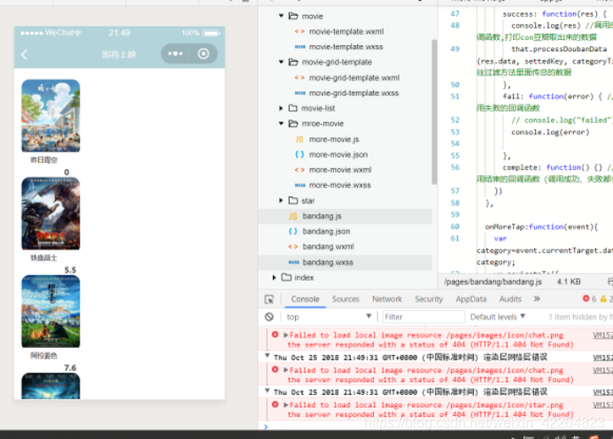Open movie-template.wxml file

[x=346, y=31]
